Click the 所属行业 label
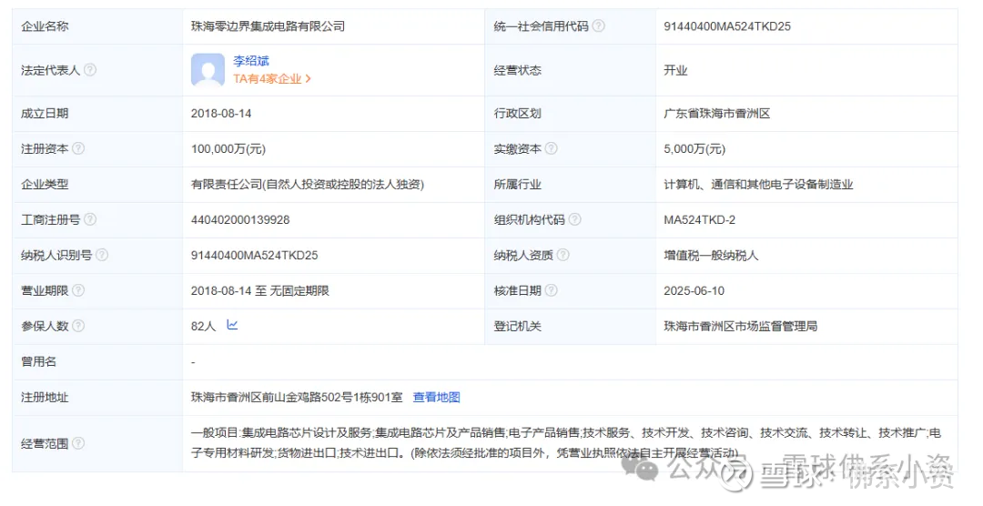The height and width of the screenshot is (506, 983). (517, 185)
